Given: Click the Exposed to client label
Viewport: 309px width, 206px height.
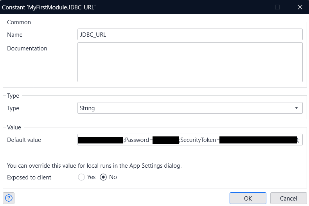Looking at the screenshot, I should 29,177.
